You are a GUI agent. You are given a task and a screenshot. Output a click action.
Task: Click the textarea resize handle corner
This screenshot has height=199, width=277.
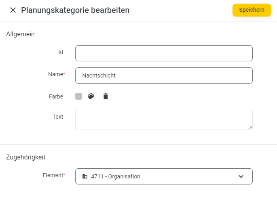coord(250,128)
